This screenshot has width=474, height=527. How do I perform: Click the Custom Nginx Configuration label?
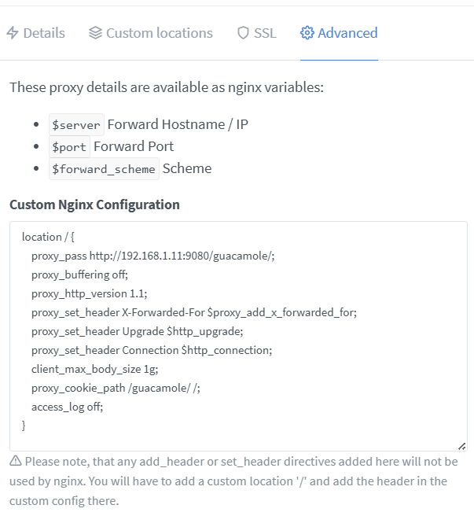pos(94,205)
